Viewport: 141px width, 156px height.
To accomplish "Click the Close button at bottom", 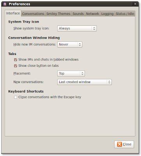I will pyautogui.click(x=124, y=144).
